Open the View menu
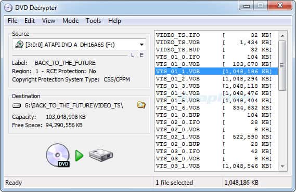This screenshot has width=296, height=192. (48, 21)
